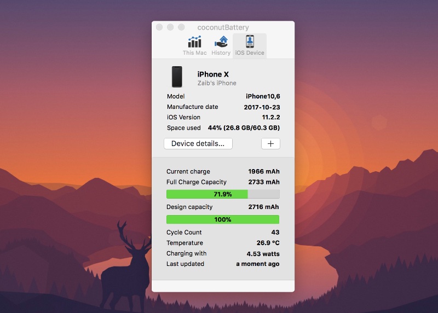Switch to the iOS Device tab label
438x313 pixels.
[250, 53]
